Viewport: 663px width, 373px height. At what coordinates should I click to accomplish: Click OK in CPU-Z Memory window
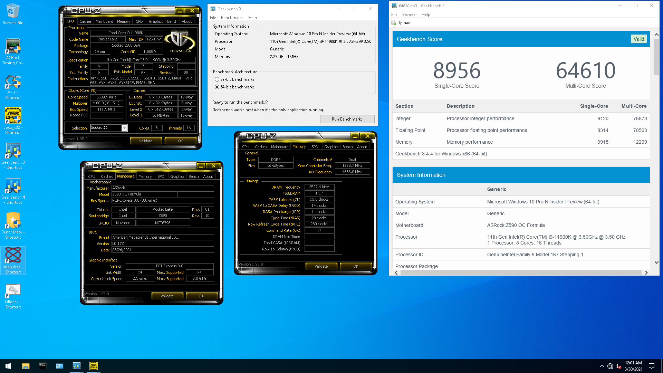[356, 266]
